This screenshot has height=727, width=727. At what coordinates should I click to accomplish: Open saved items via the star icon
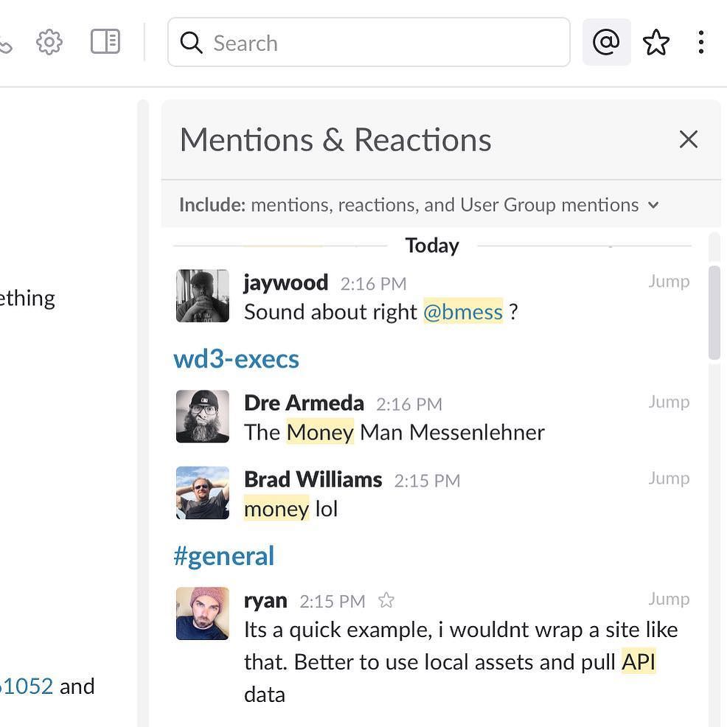[x=655, y=42]
